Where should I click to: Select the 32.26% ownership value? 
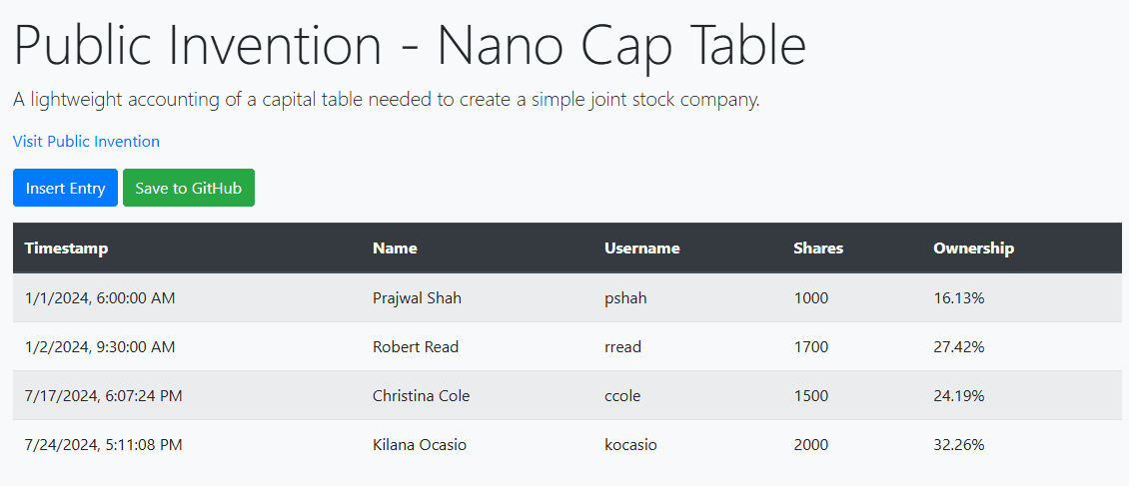click(x=958, y=444)
